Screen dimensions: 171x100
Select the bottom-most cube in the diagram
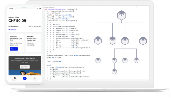[x=114, y=71]
